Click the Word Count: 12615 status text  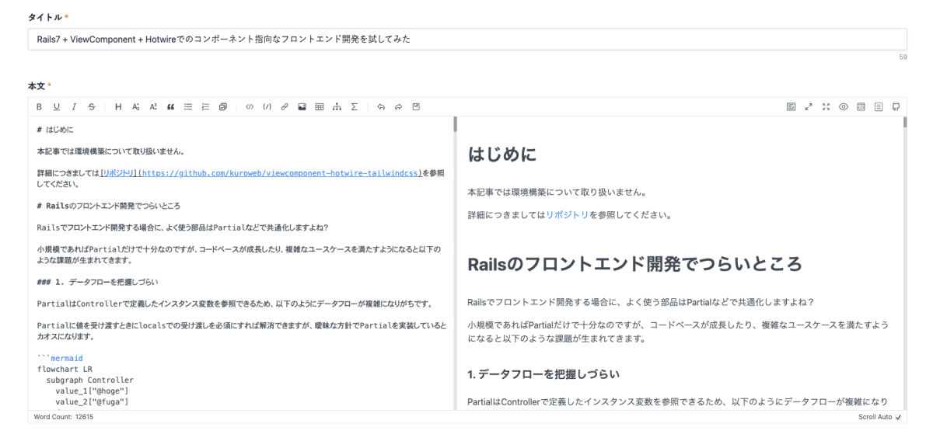[x=64, y=417]
